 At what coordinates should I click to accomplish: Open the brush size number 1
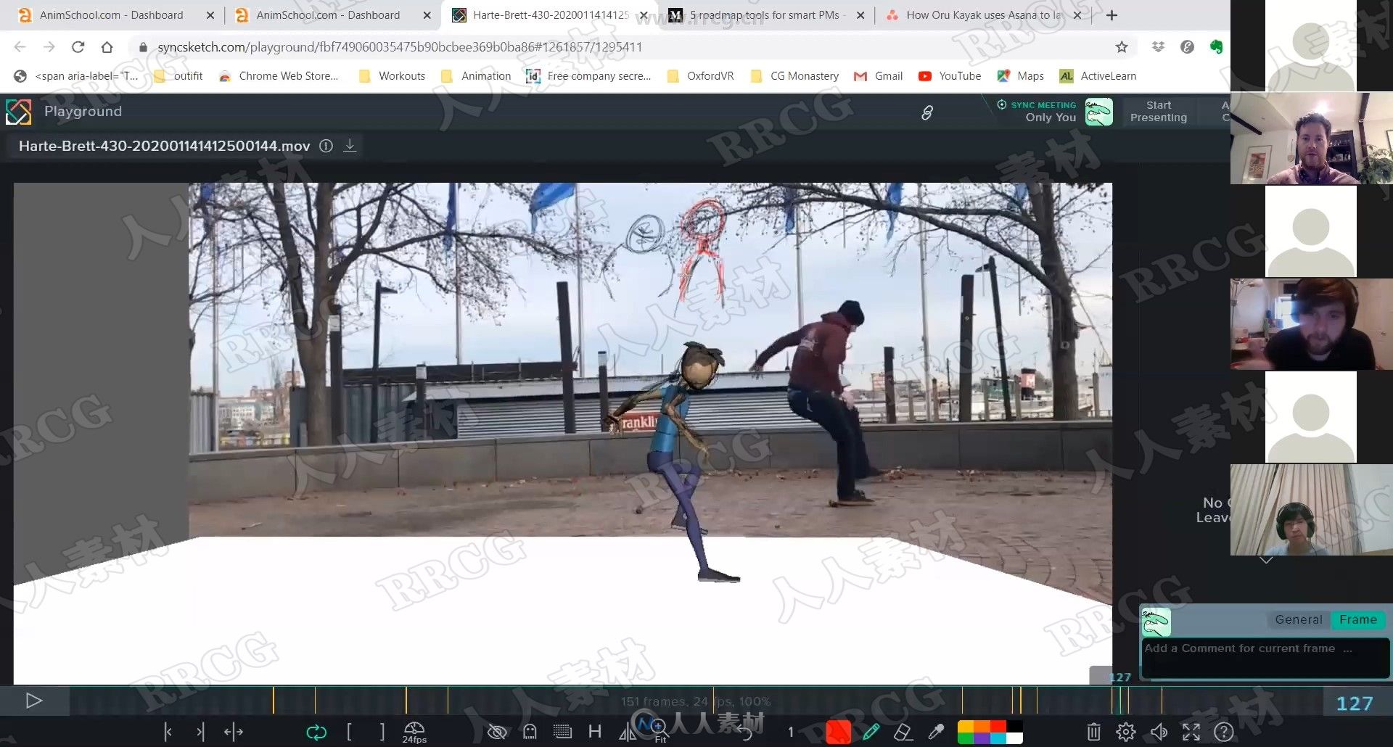(x=791, y=732)
